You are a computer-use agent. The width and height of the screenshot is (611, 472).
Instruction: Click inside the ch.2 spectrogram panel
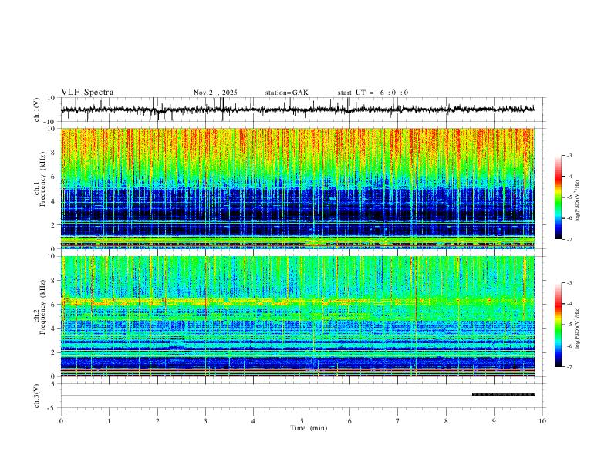click(x=297, y=316)
